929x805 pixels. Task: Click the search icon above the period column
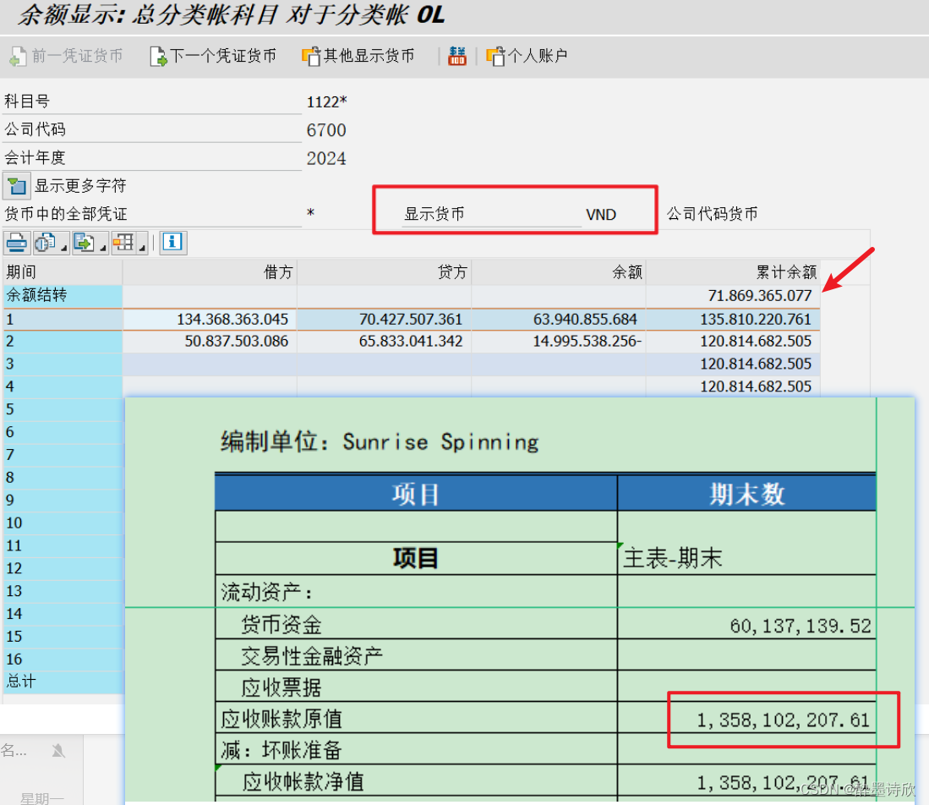point(42,243)
